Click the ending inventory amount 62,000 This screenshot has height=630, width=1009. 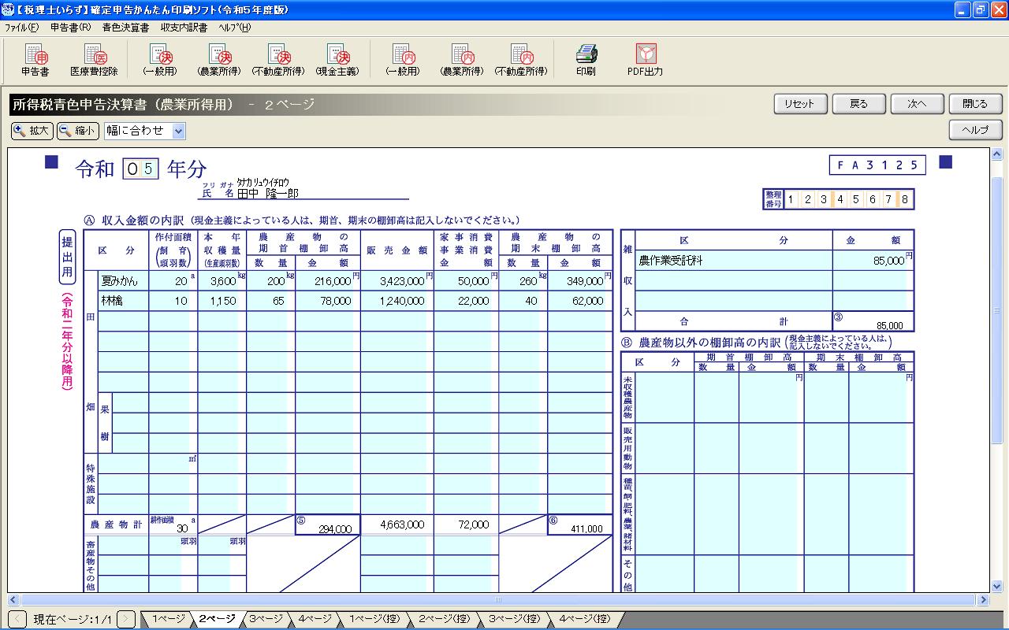tap(579, 301)
